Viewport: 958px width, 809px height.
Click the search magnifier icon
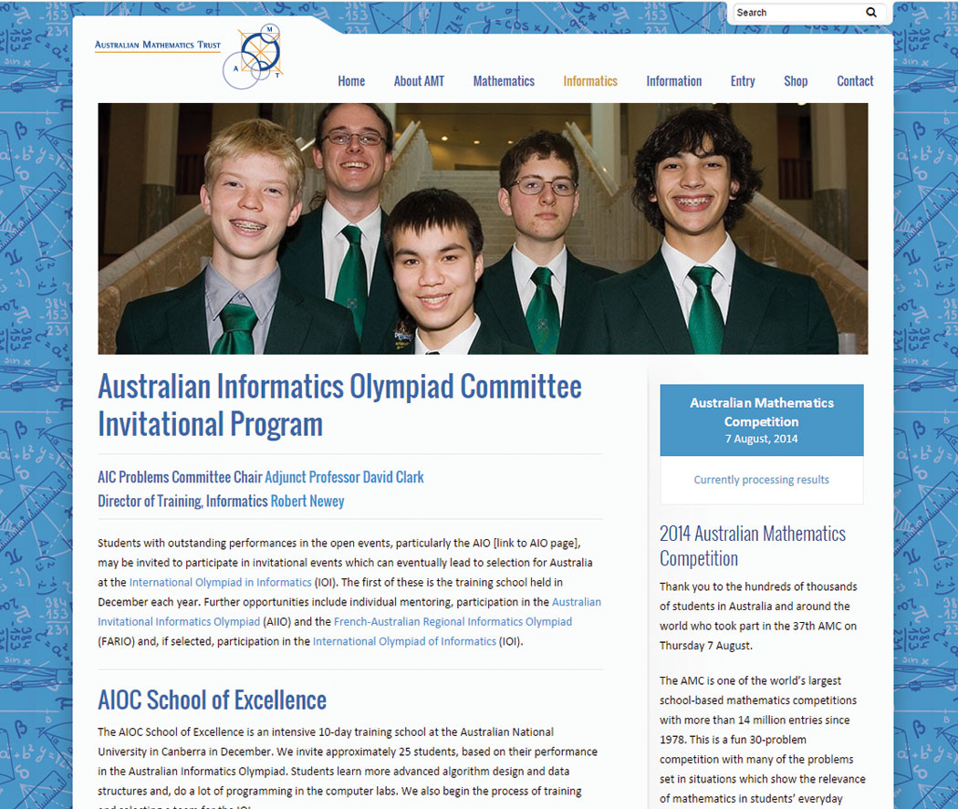(870, 13)
